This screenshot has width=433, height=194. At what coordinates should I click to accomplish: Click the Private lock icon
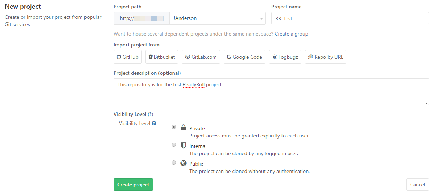point(183,128)
